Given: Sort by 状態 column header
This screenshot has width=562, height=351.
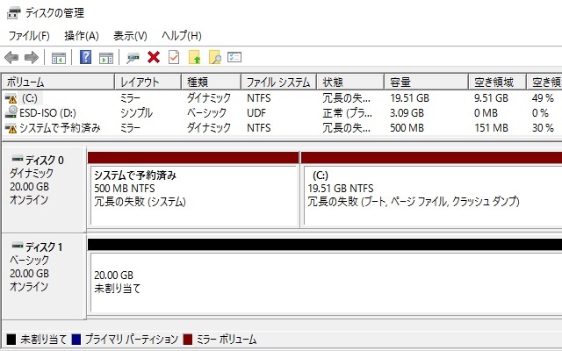Looking at the screenshot, I should 350,82.
